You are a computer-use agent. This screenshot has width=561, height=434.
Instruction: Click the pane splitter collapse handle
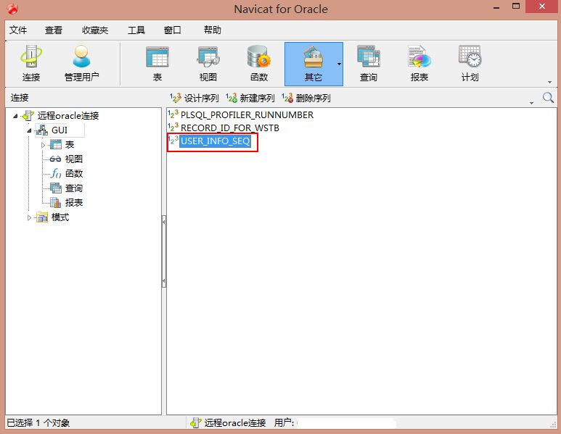pos(164,251)
